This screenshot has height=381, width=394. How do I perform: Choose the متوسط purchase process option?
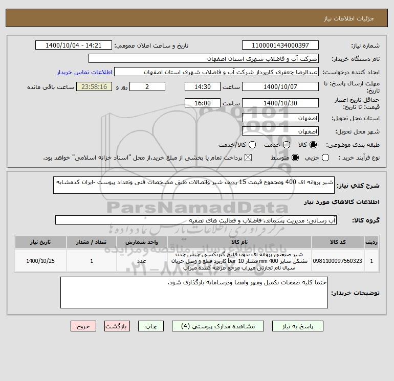(x=295, y=158)
